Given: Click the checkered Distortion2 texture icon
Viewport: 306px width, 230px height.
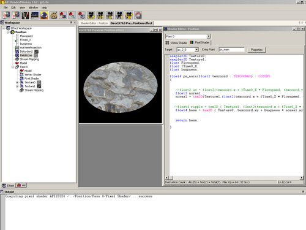Looking at the screenshot, I should pyautogui.click(x=17, y=52).
